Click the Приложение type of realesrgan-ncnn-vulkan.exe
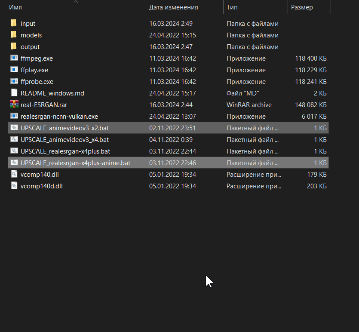The width and height of the screenshot is (359, 332). (x=246, y=117)
